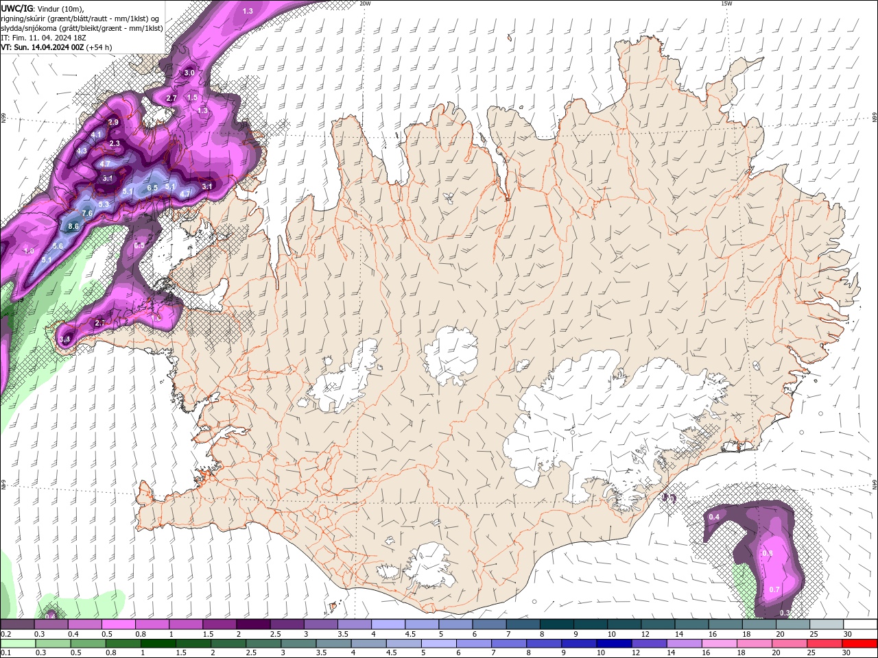Click the 8.6 precipitation value on the map
Viewport: 878px width, 658px height.
(x=74, y=226)
